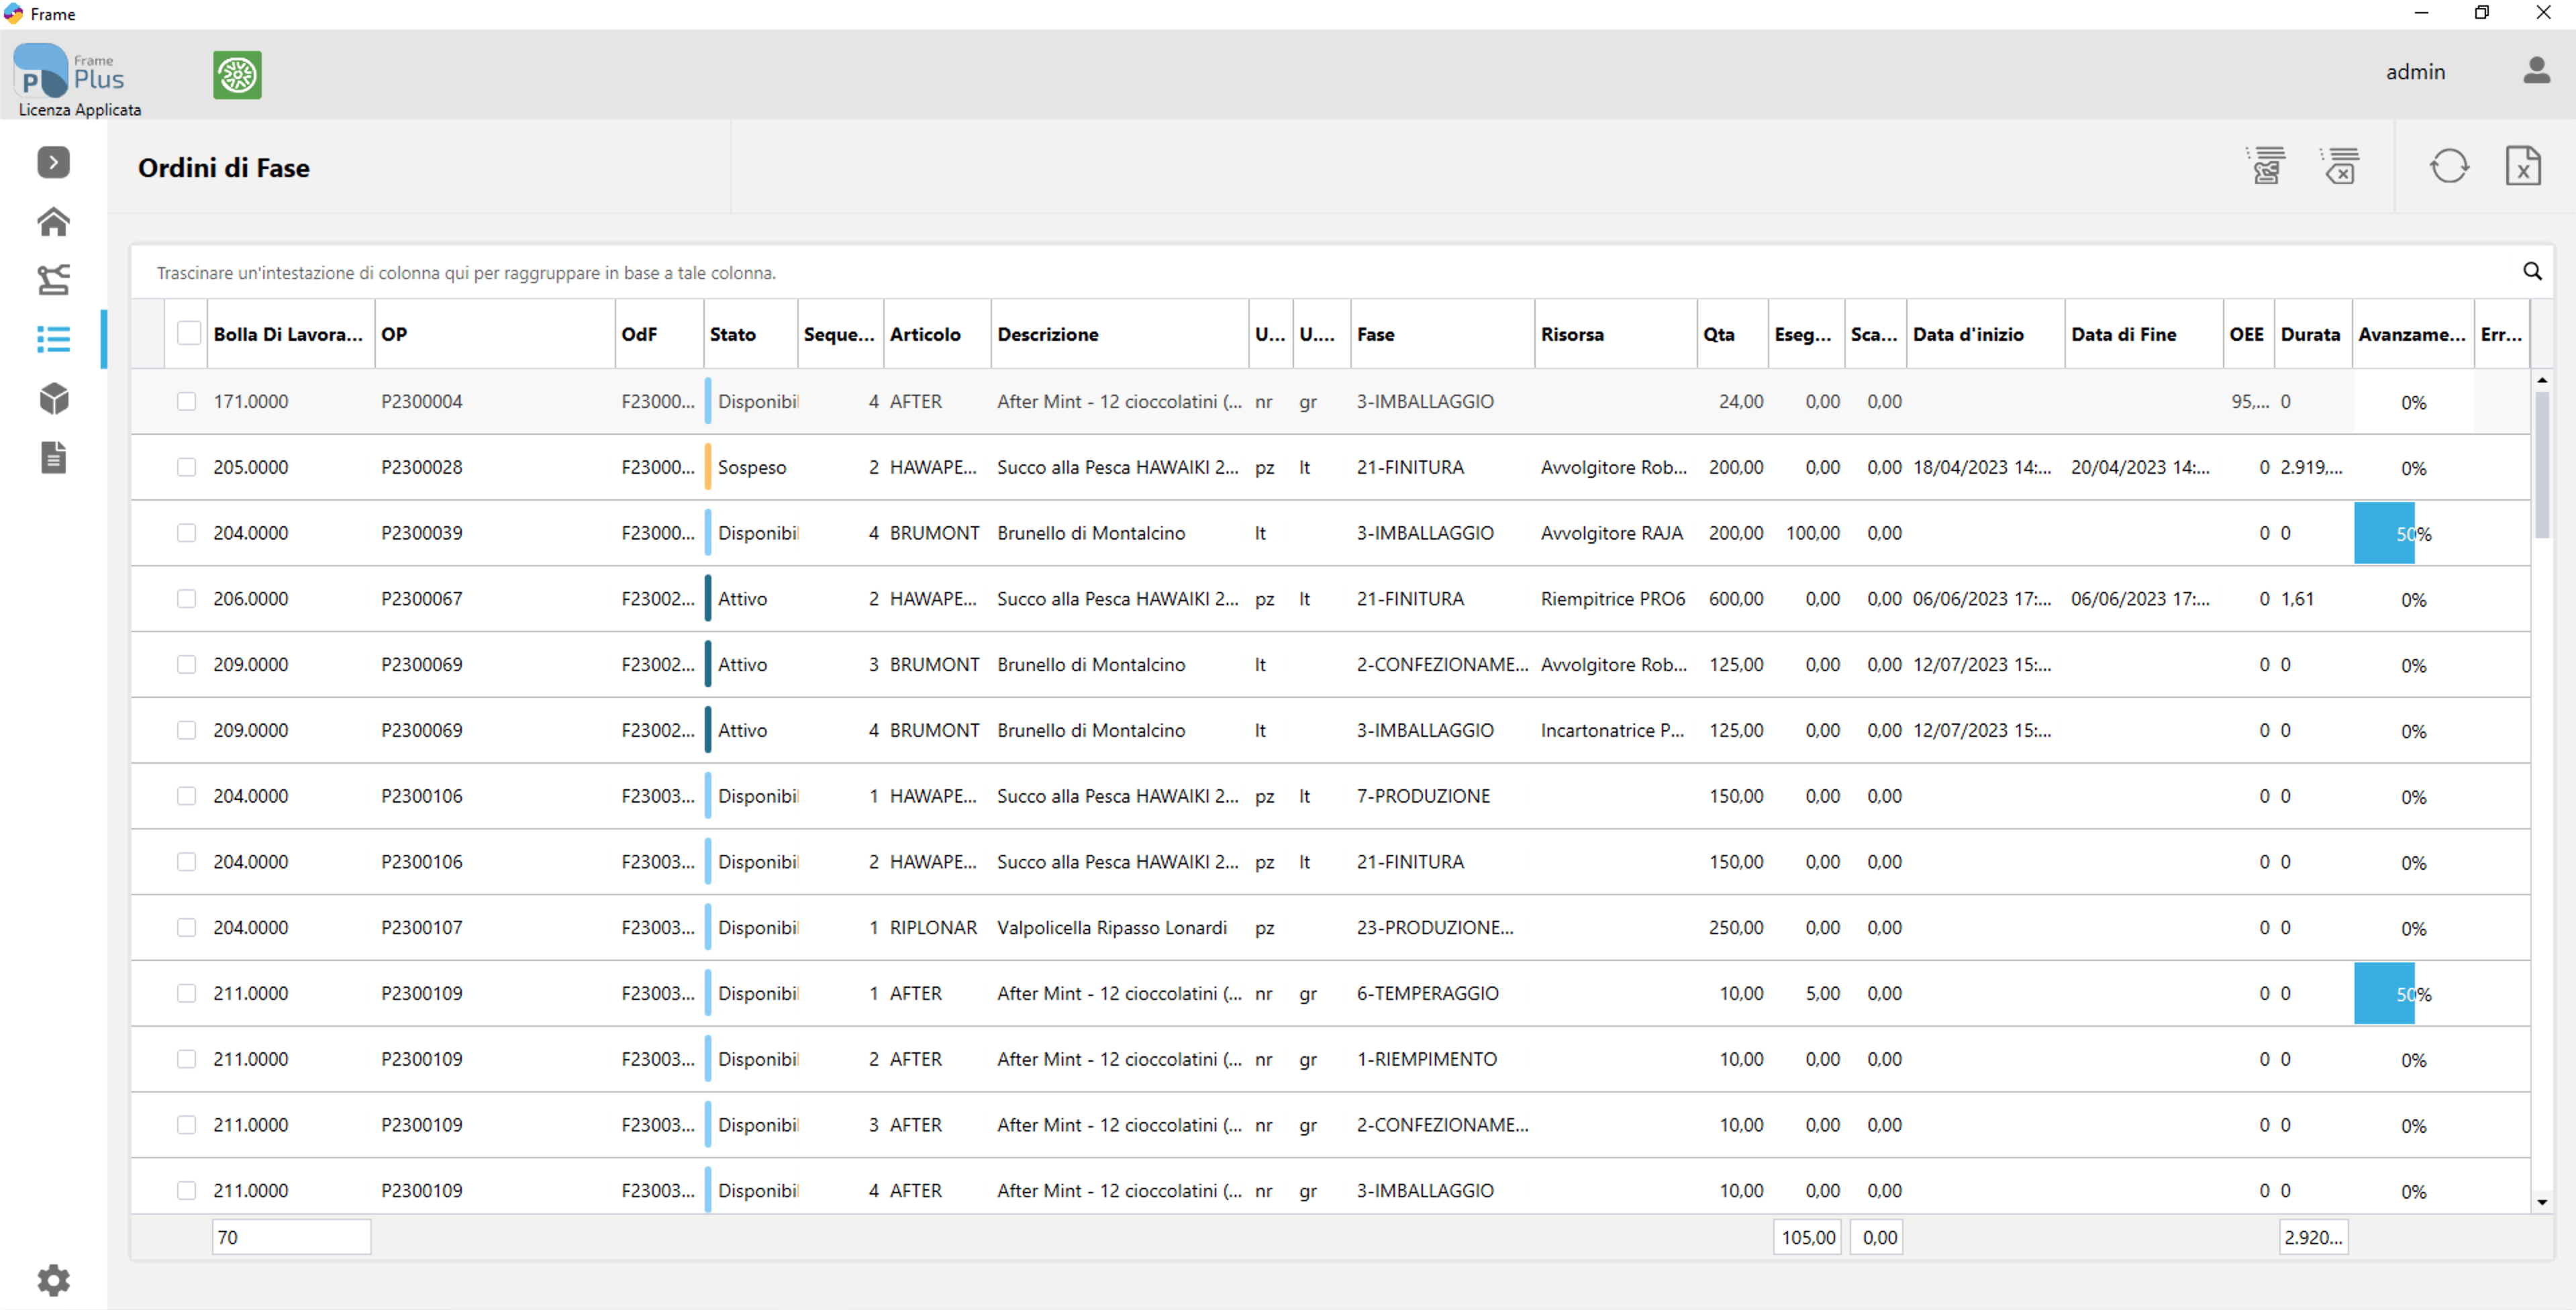The height and width of the screenshot is (1310, 2576).
Task: Sort by Qta column header
Action: pyautogui.click(x=1732, y=334)
